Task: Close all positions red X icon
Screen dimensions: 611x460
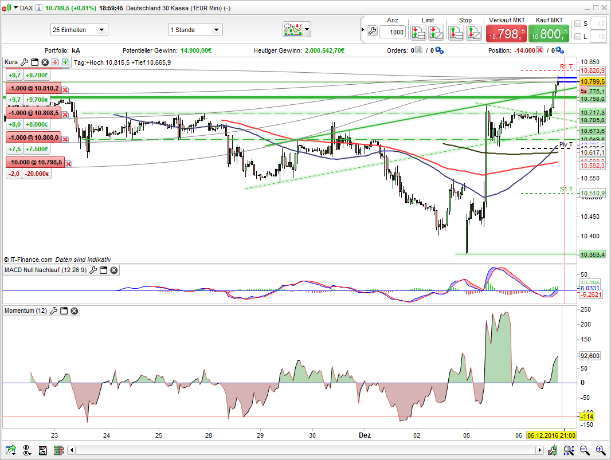Action: [540, 50]
